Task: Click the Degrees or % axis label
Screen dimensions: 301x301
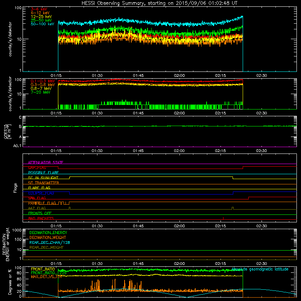Action: coord(10,282)
